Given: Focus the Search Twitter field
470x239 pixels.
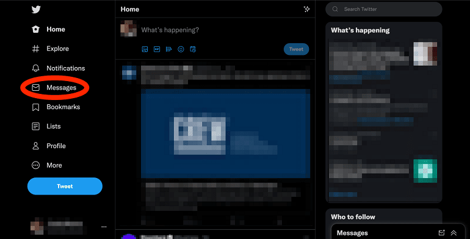Looking at the screenshot, I should (384, 9).
